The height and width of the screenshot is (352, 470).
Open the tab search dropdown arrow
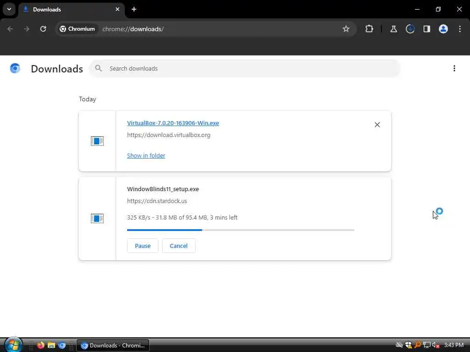tap(9, 9)
